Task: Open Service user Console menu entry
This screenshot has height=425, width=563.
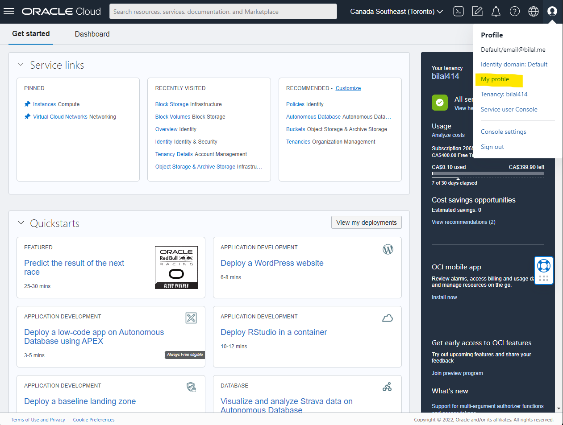Action: coord(509,109)
